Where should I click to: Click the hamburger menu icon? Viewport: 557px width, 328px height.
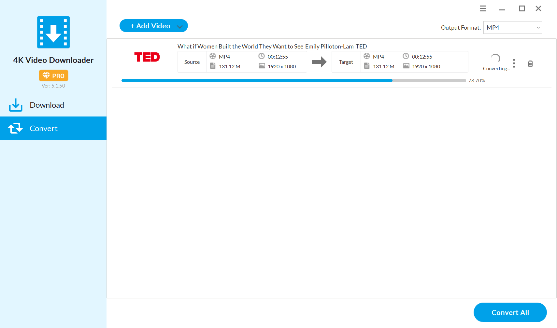[x=483, y=9]
